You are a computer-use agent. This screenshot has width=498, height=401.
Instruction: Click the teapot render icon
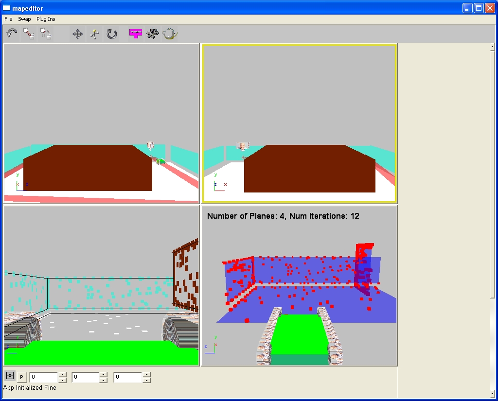[170, 34]
